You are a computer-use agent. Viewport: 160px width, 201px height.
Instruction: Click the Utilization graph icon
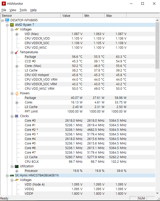pos(17,166)
